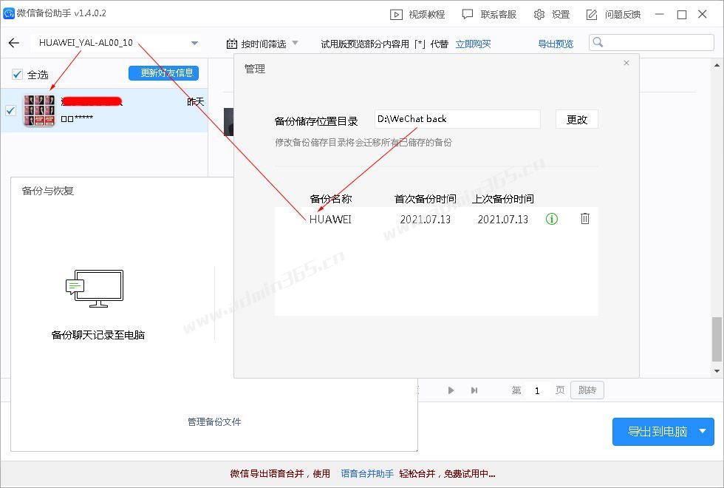This screenshot has width=724, height=488.
Task: Click the backup chat records computer icon
Action: 95,289
